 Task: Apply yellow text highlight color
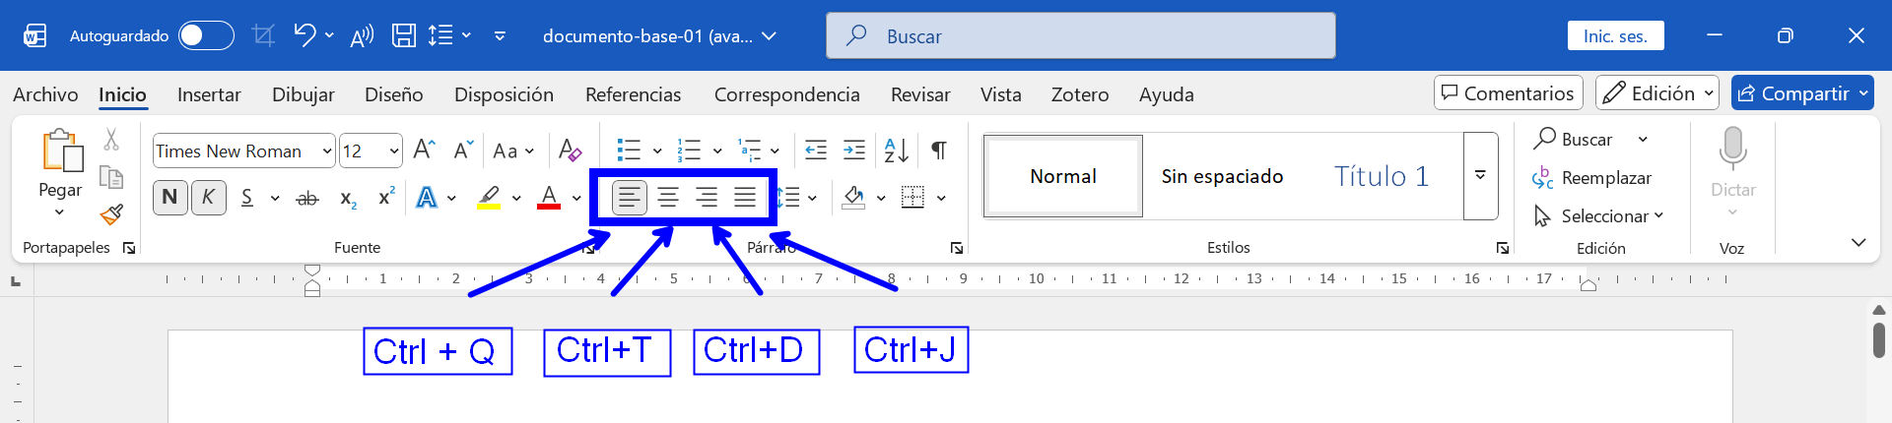tap(489, 198)
